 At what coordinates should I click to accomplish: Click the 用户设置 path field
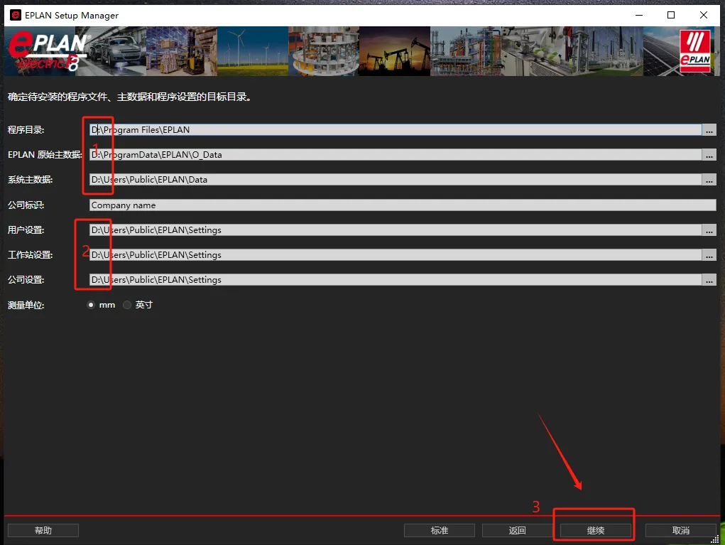tap(396, 230)
